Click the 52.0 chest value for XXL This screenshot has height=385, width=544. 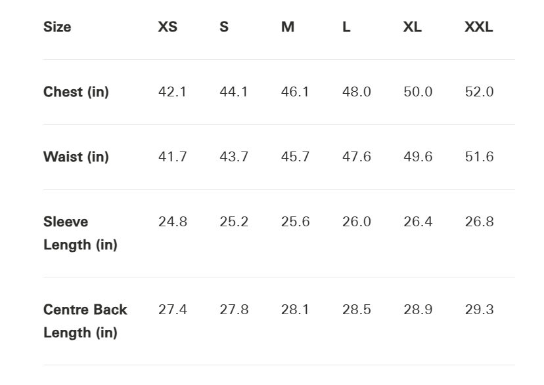(479, 92)
